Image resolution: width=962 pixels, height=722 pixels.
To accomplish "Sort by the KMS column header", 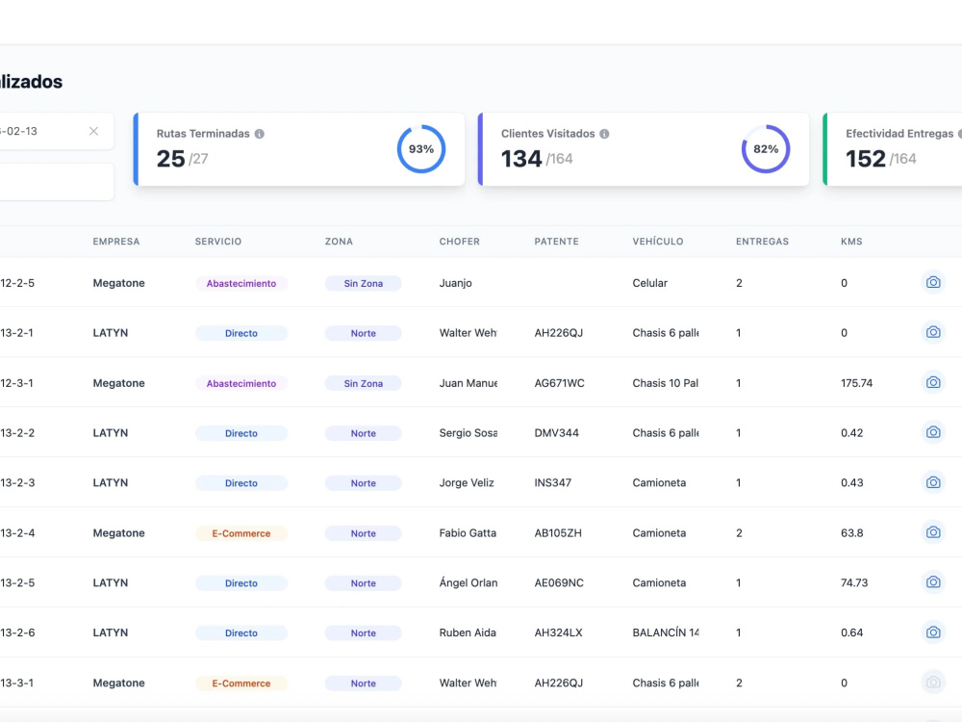I will [x=851, y=242].
